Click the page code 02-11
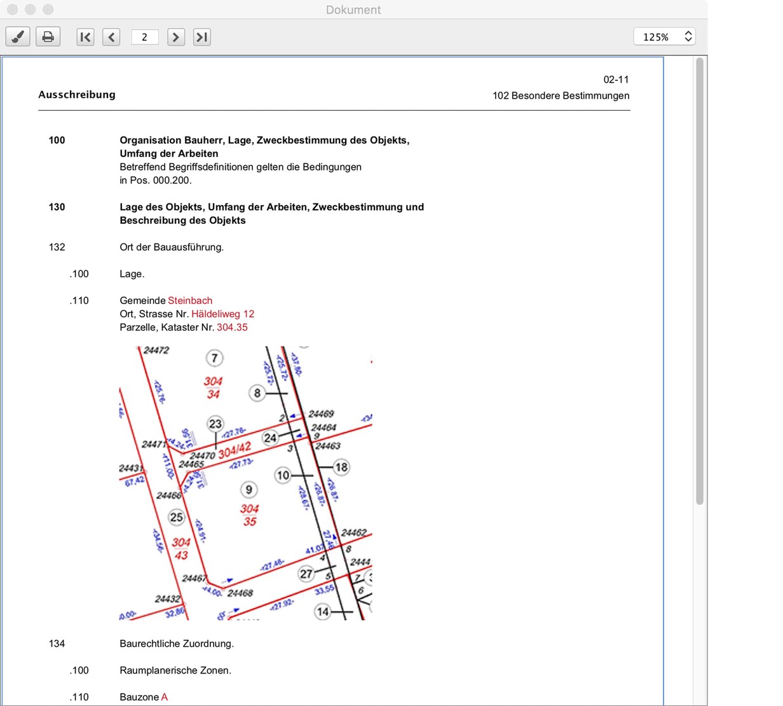The height and width of the screenshot is (706, 783). pyautogui.click(x=616, y=80)
